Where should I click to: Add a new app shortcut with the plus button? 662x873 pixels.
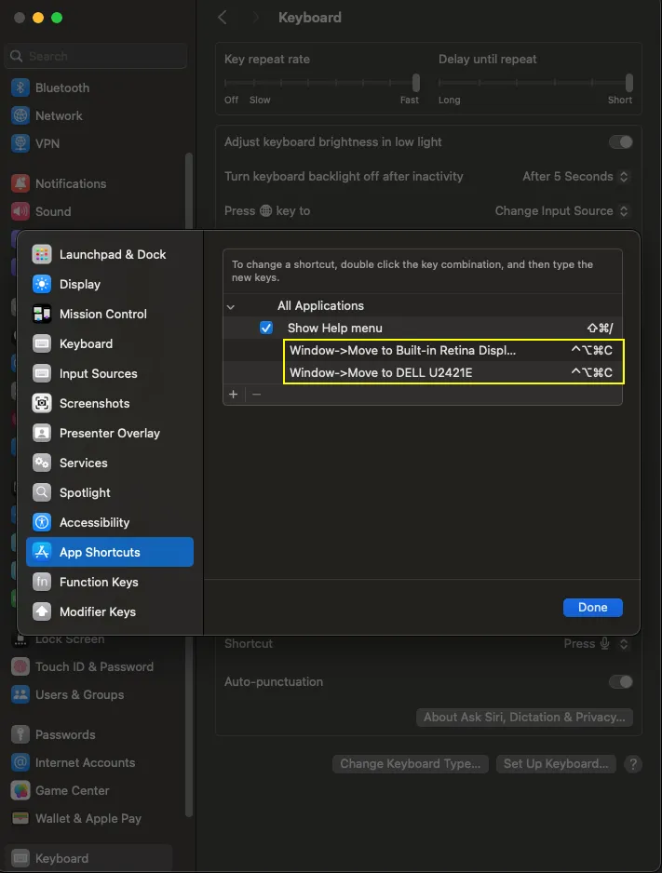[233, 394]
